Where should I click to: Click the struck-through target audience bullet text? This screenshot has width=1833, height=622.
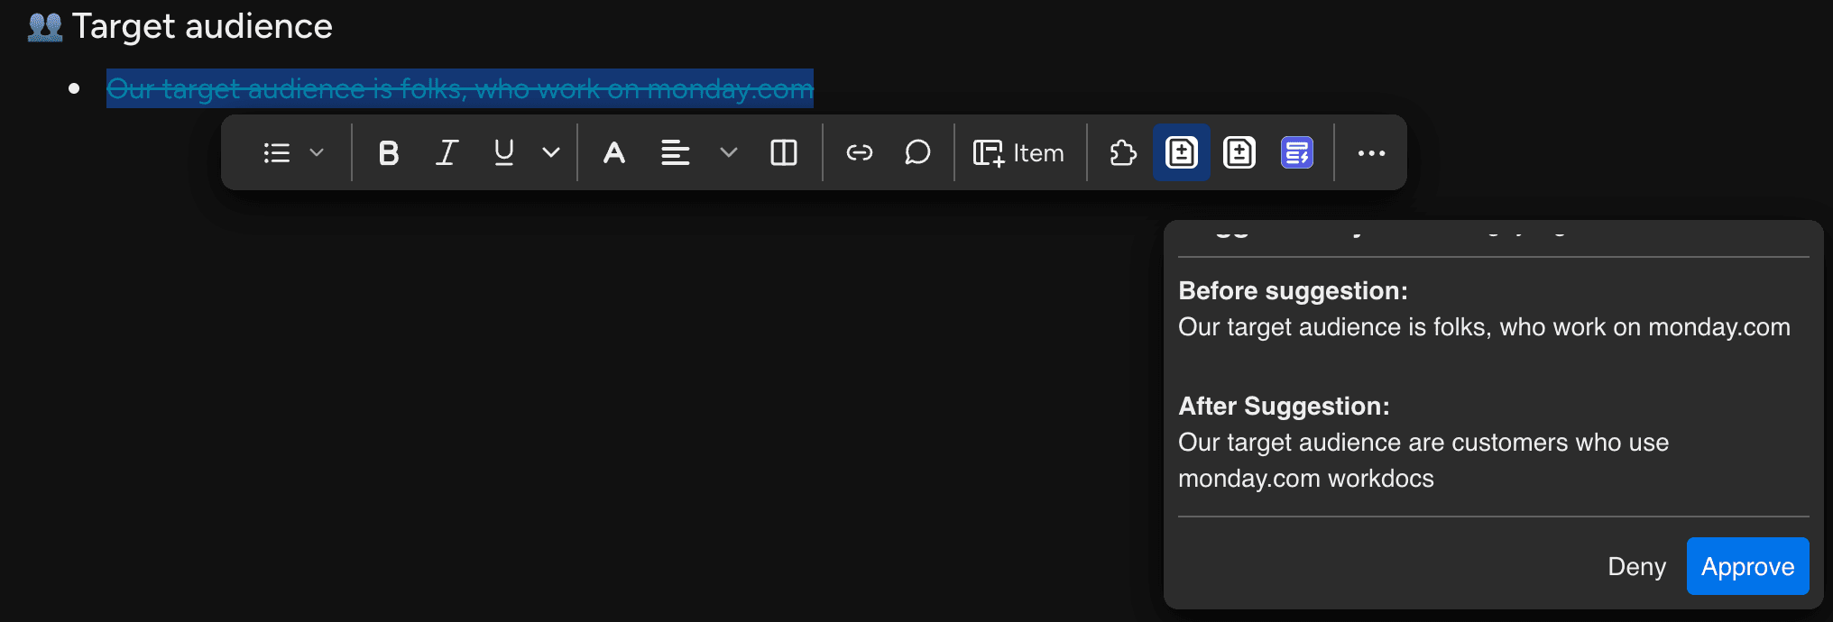coord(460,88)
